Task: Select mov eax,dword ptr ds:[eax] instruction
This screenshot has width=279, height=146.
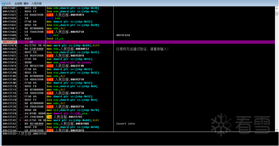Action: tap(69, 63)
